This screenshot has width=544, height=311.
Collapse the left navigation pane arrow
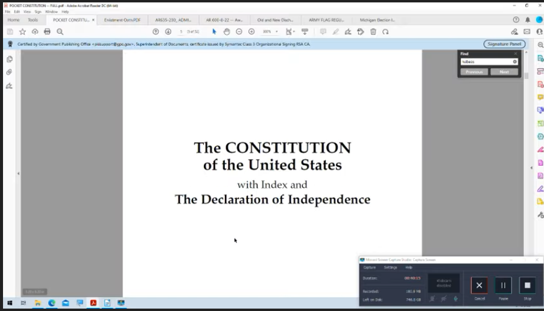point(18,174)
